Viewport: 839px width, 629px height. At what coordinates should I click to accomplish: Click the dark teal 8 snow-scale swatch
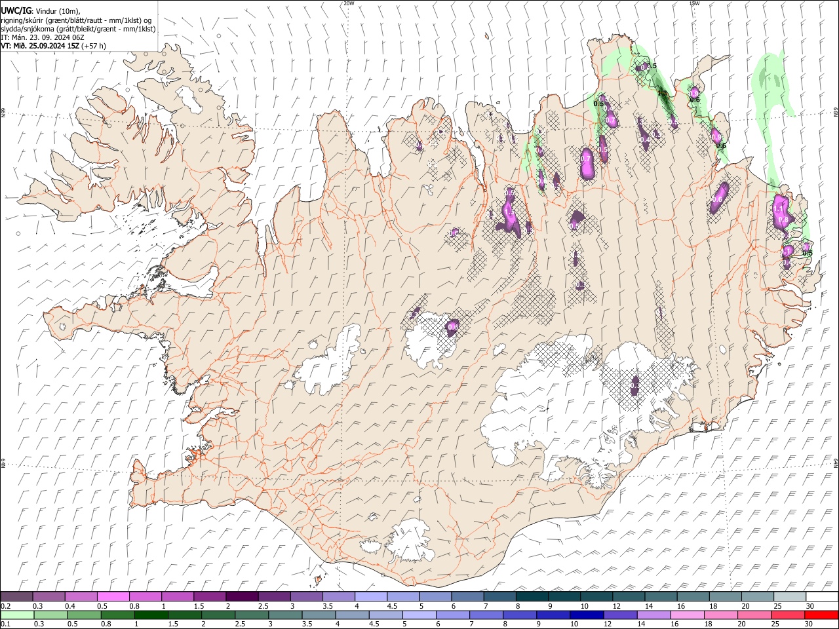click(x=531, y=597)
